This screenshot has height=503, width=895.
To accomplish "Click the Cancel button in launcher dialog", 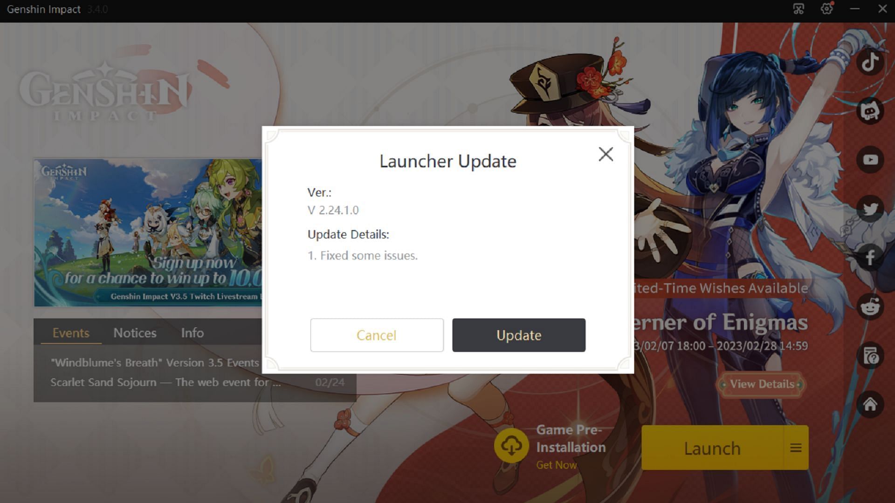I will tap(376, 335).
